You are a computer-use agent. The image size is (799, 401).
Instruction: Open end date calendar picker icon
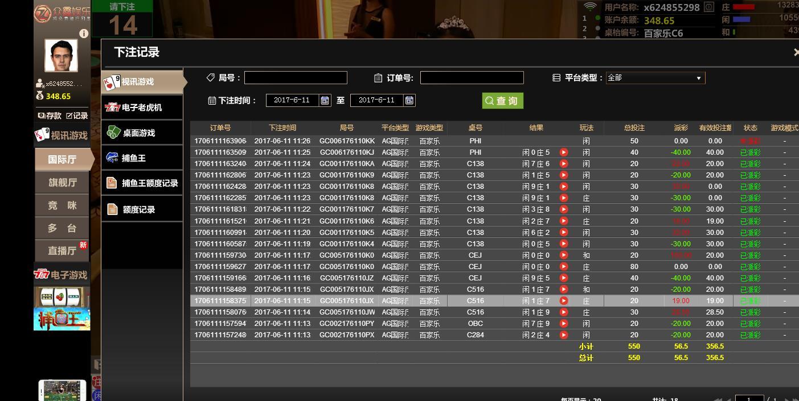click(x=409, y=100)
